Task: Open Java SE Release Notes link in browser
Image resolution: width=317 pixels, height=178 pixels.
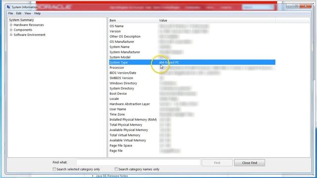Action: (x=112, y=176)
